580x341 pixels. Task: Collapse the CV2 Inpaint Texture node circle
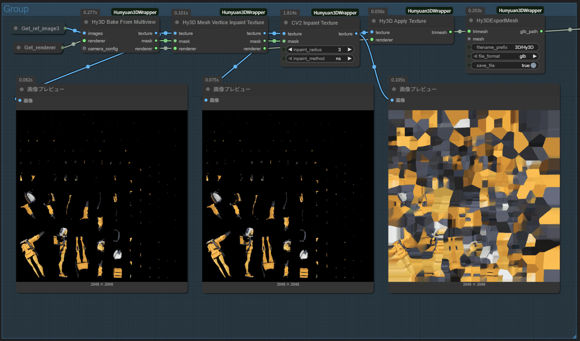click(x=285, y=23)
